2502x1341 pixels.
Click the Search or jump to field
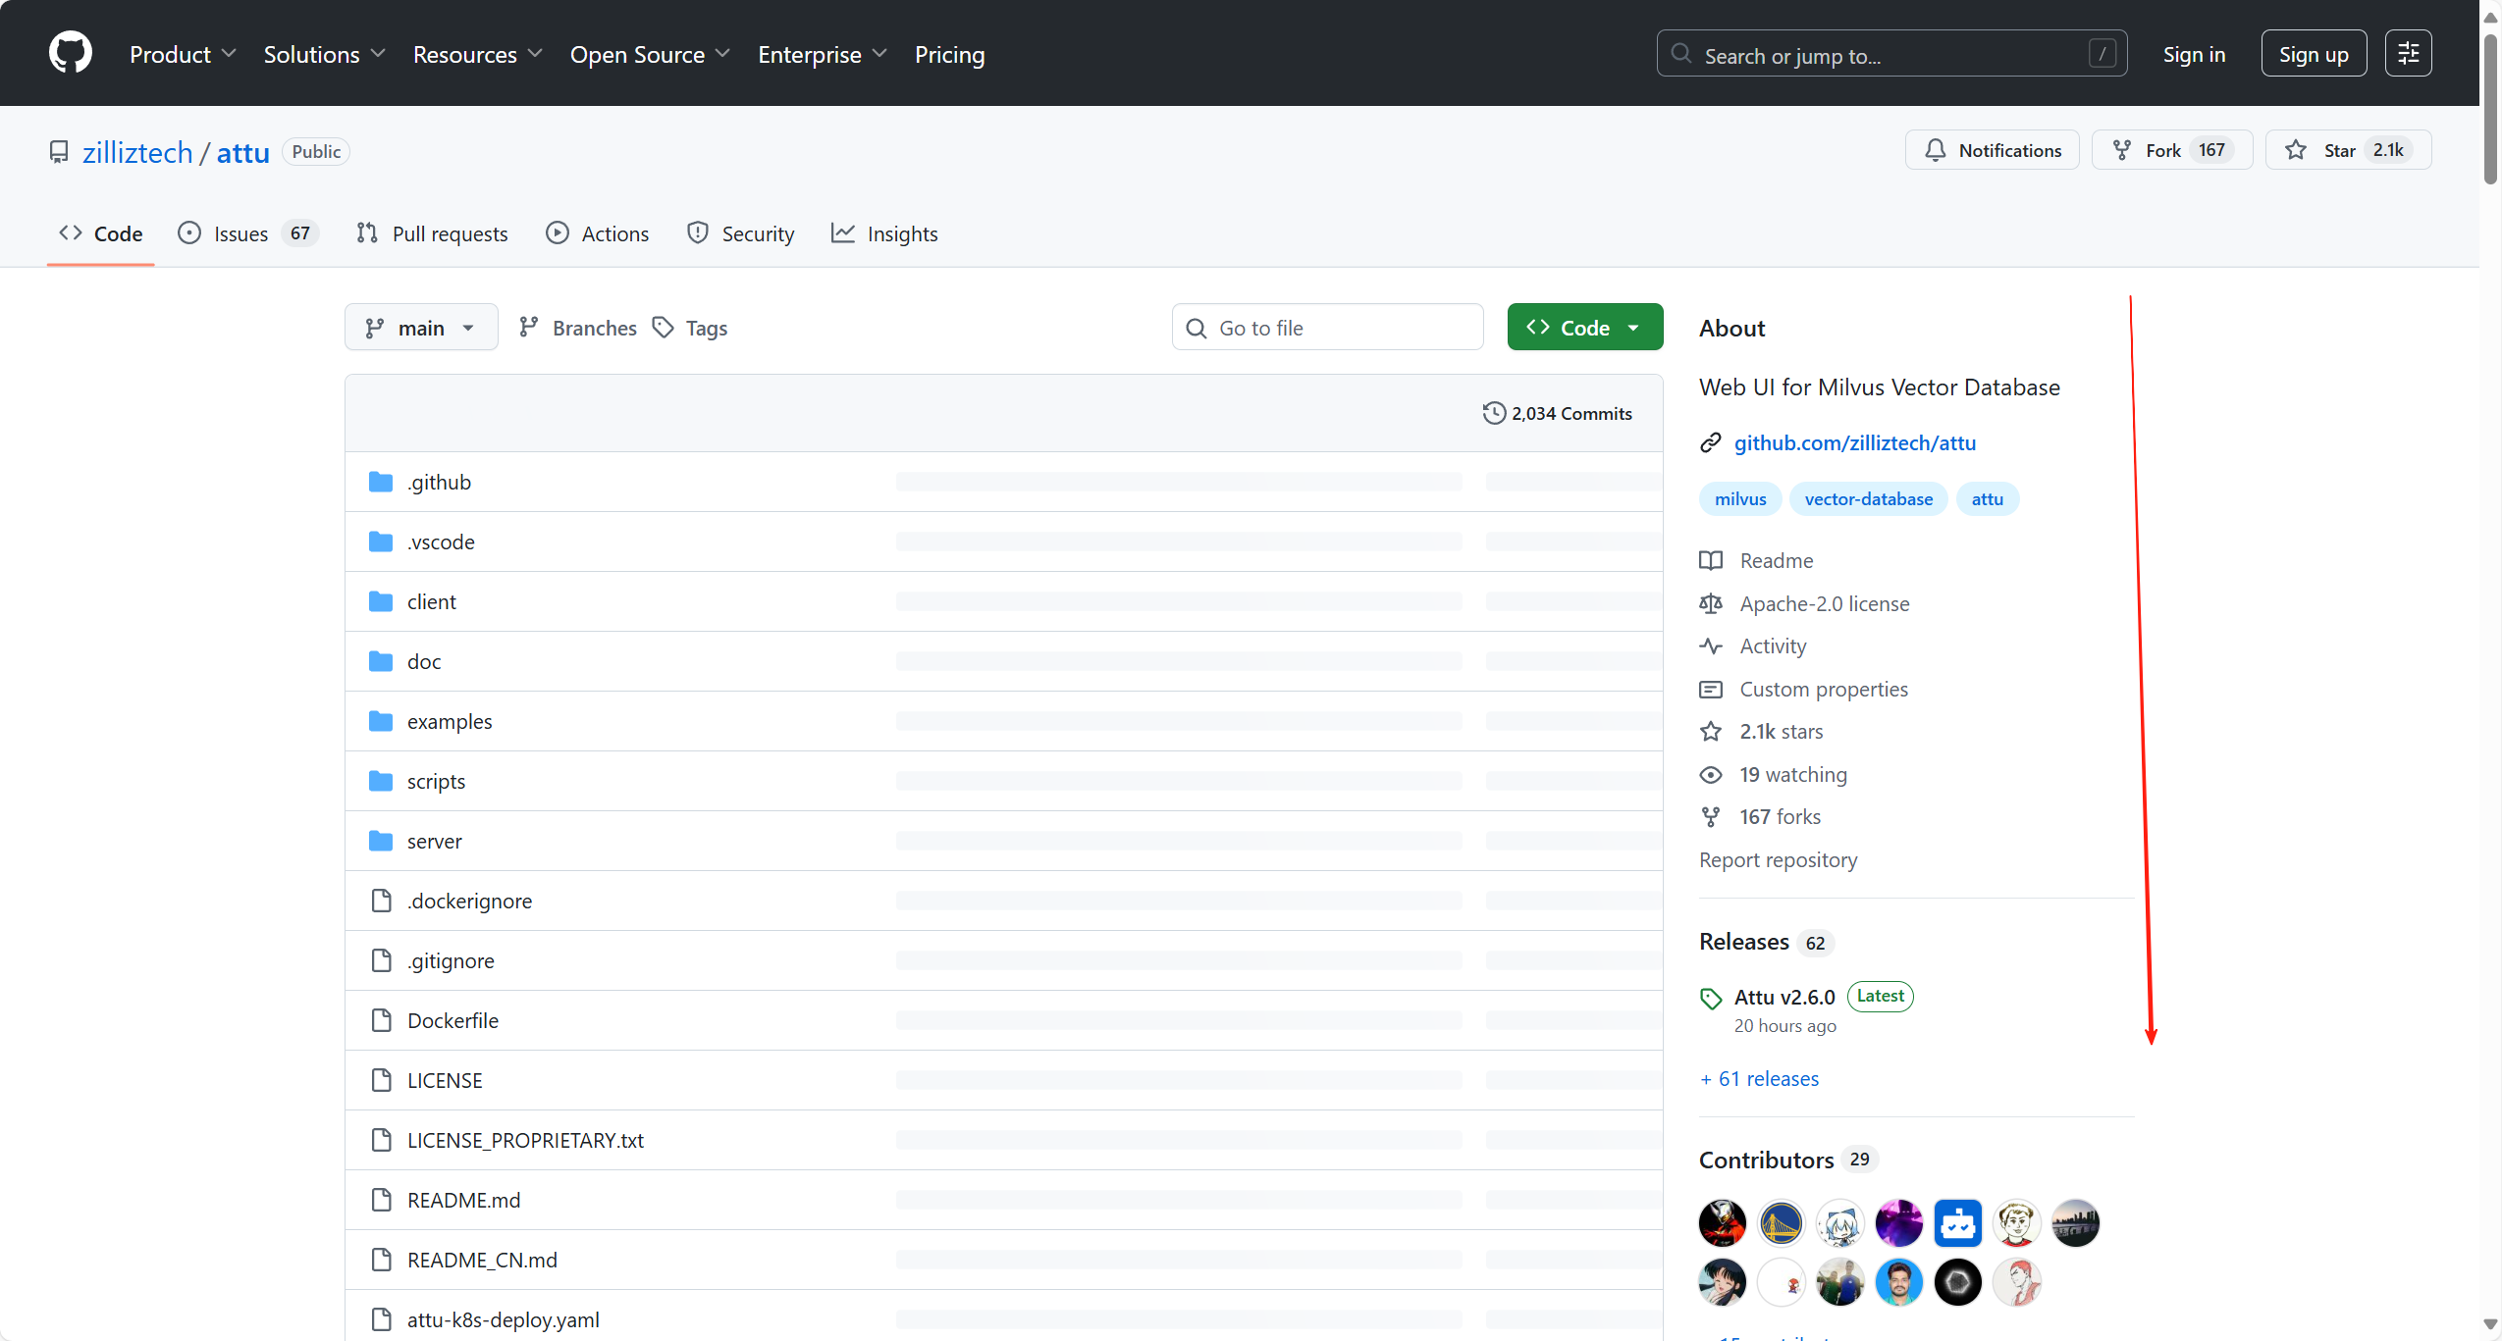coord(1891,54)
